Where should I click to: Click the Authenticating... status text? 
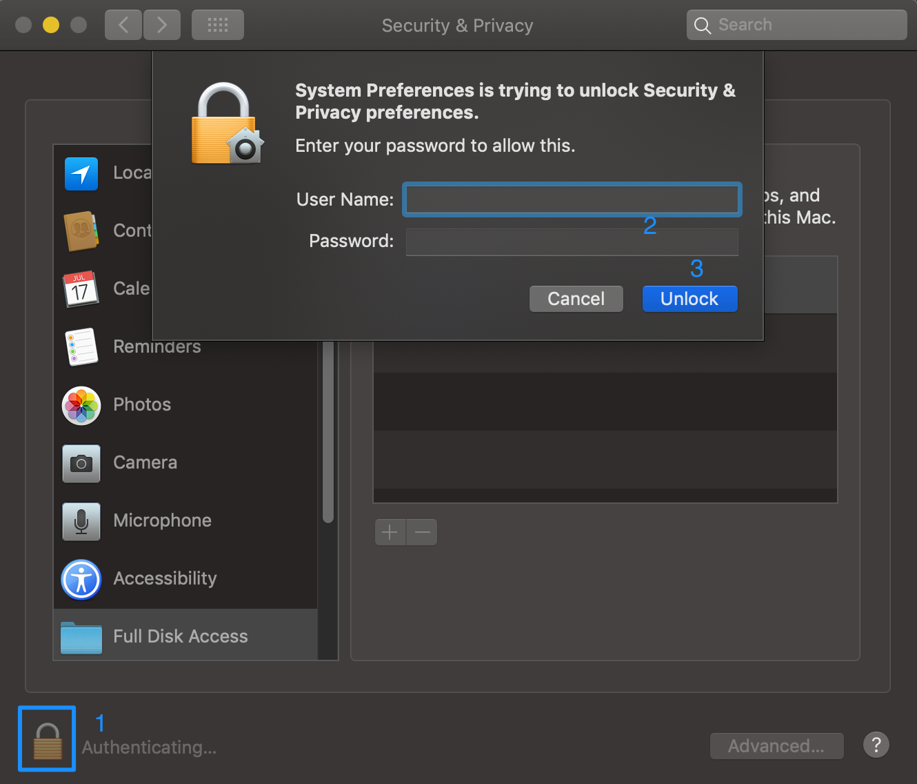tap(150, 747)
